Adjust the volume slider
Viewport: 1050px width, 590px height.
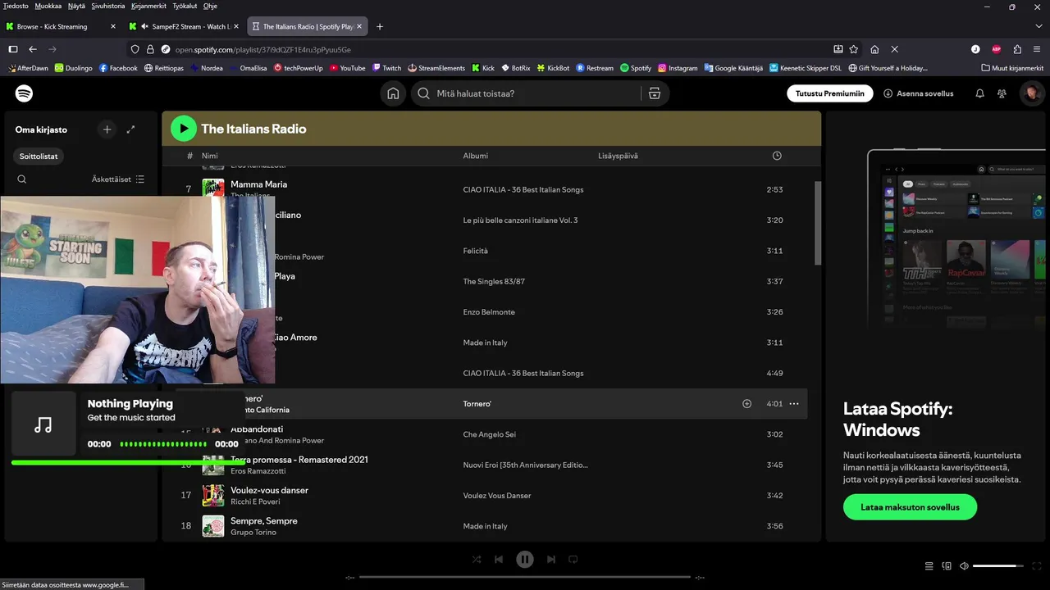point(998,565)
